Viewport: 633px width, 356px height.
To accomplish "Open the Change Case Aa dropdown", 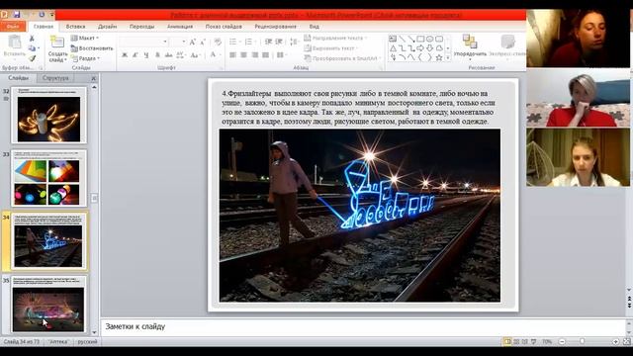I will pos(196,55).
